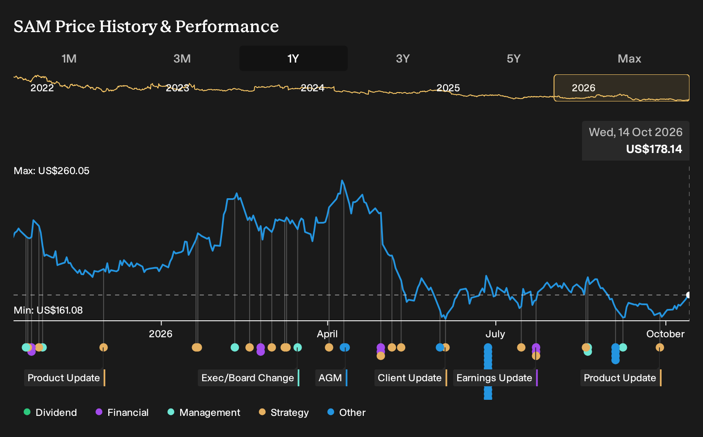This screenshot has height=437, width=703.
Task: Select the blue Other dot above the AGM label
Action: (x=345, y=347)
